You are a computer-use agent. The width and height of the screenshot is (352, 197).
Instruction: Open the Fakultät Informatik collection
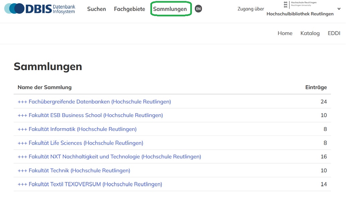77,129
